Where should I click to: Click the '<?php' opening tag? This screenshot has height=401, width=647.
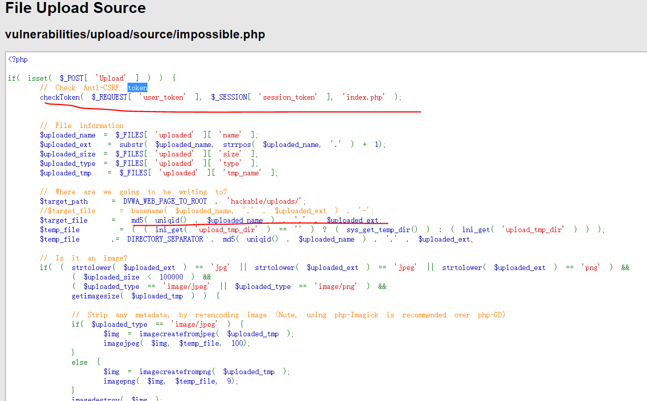18,59
